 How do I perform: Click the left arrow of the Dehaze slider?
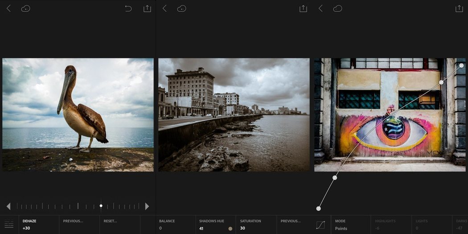click(x=8, y=206)
